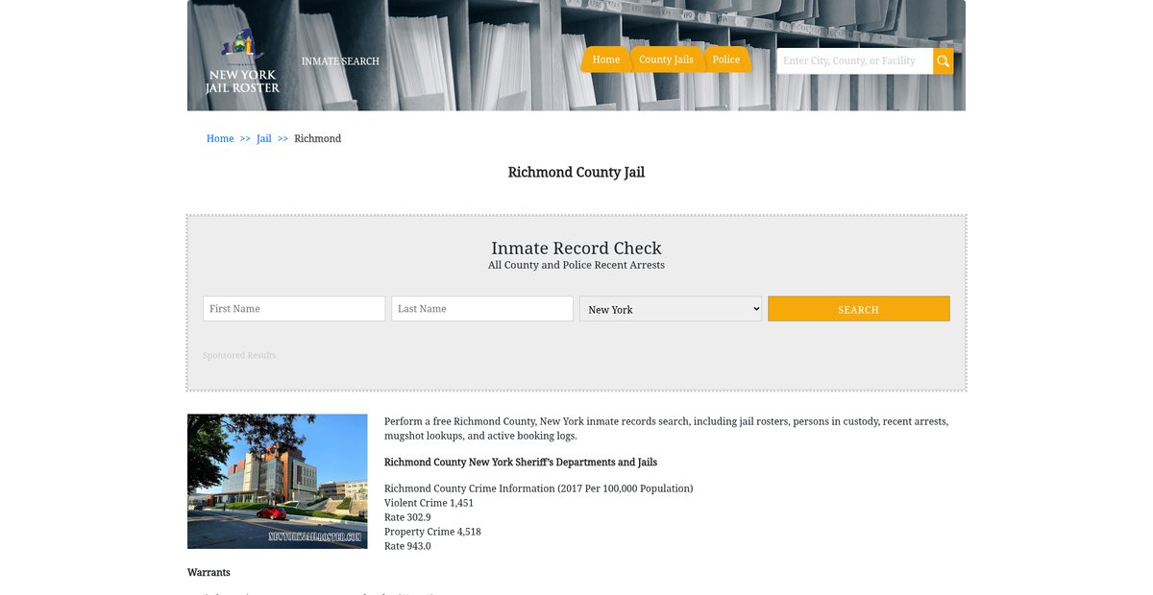
Task: Click into the First Name field
Action: (x=294, y=309)
